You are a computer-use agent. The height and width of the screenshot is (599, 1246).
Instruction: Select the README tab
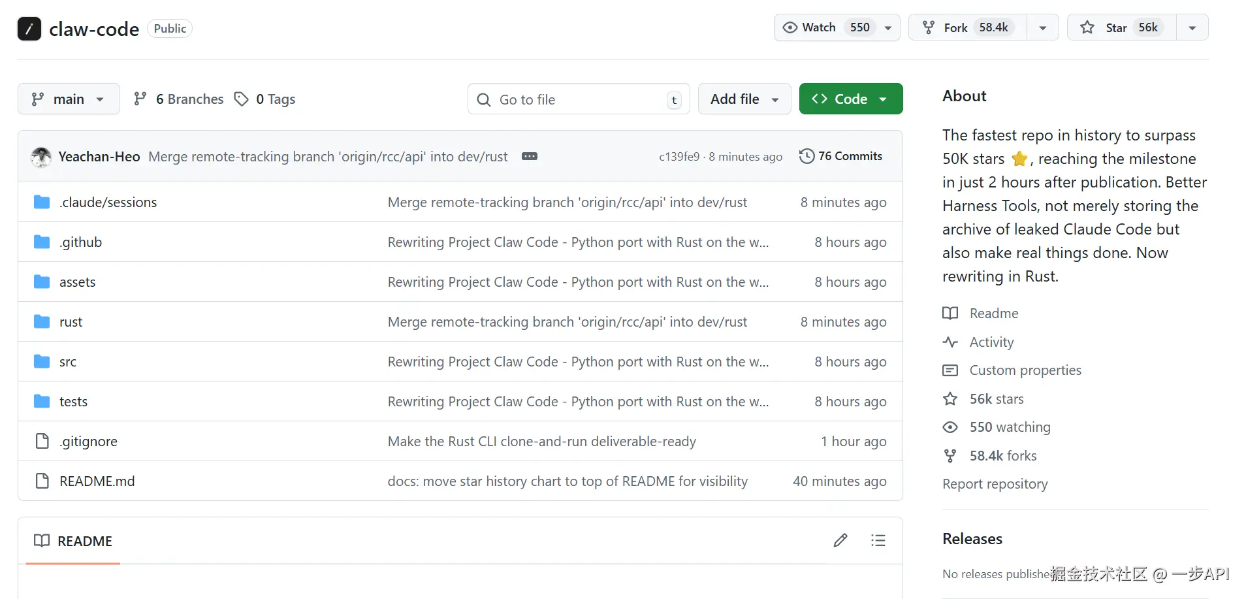coord(73,541)
